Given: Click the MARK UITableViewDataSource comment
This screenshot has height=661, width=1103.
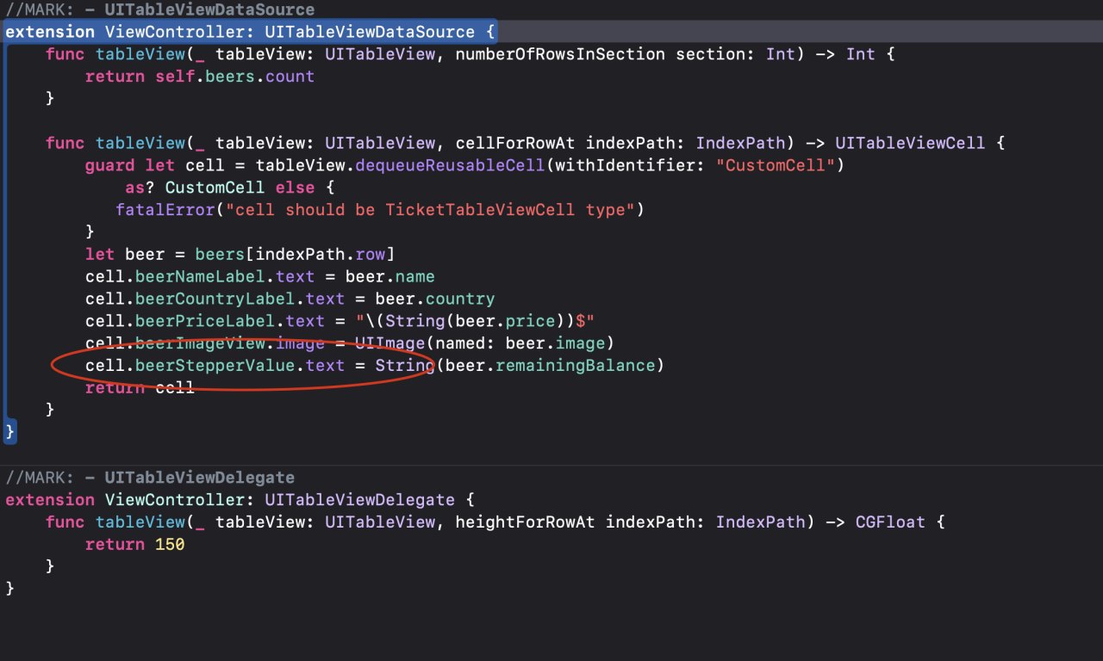Looking at the screenshot, I should (x=159, y=9).
